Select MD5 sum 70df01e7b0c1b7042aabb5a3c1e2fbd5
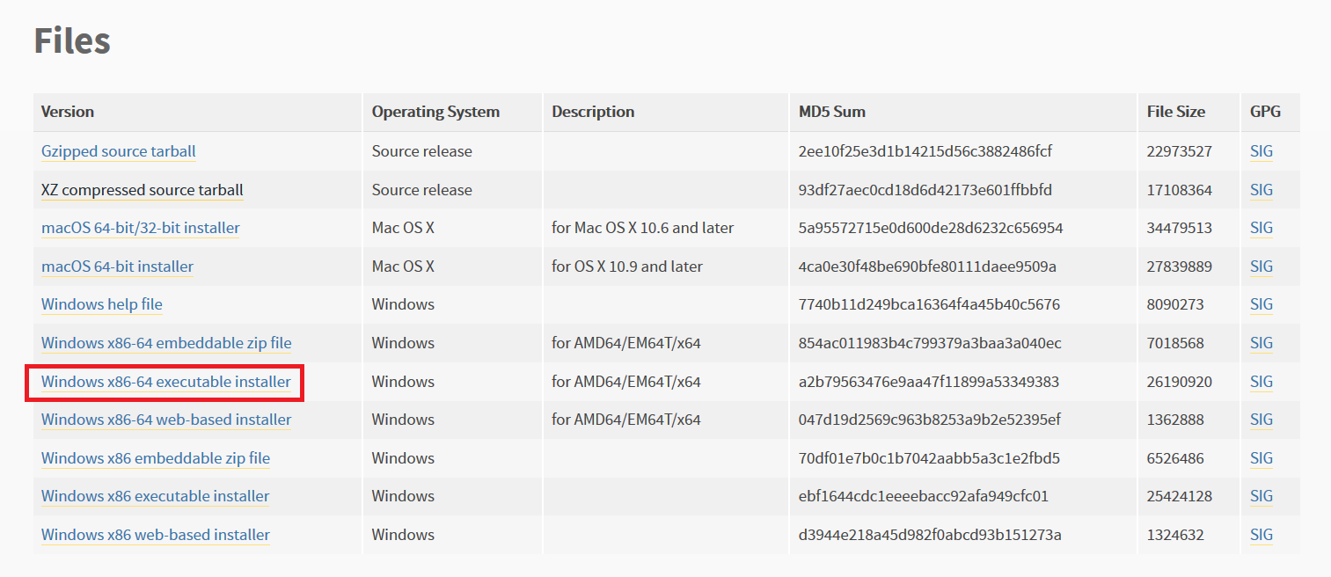The image size is (1331, 577). (929, 458)
